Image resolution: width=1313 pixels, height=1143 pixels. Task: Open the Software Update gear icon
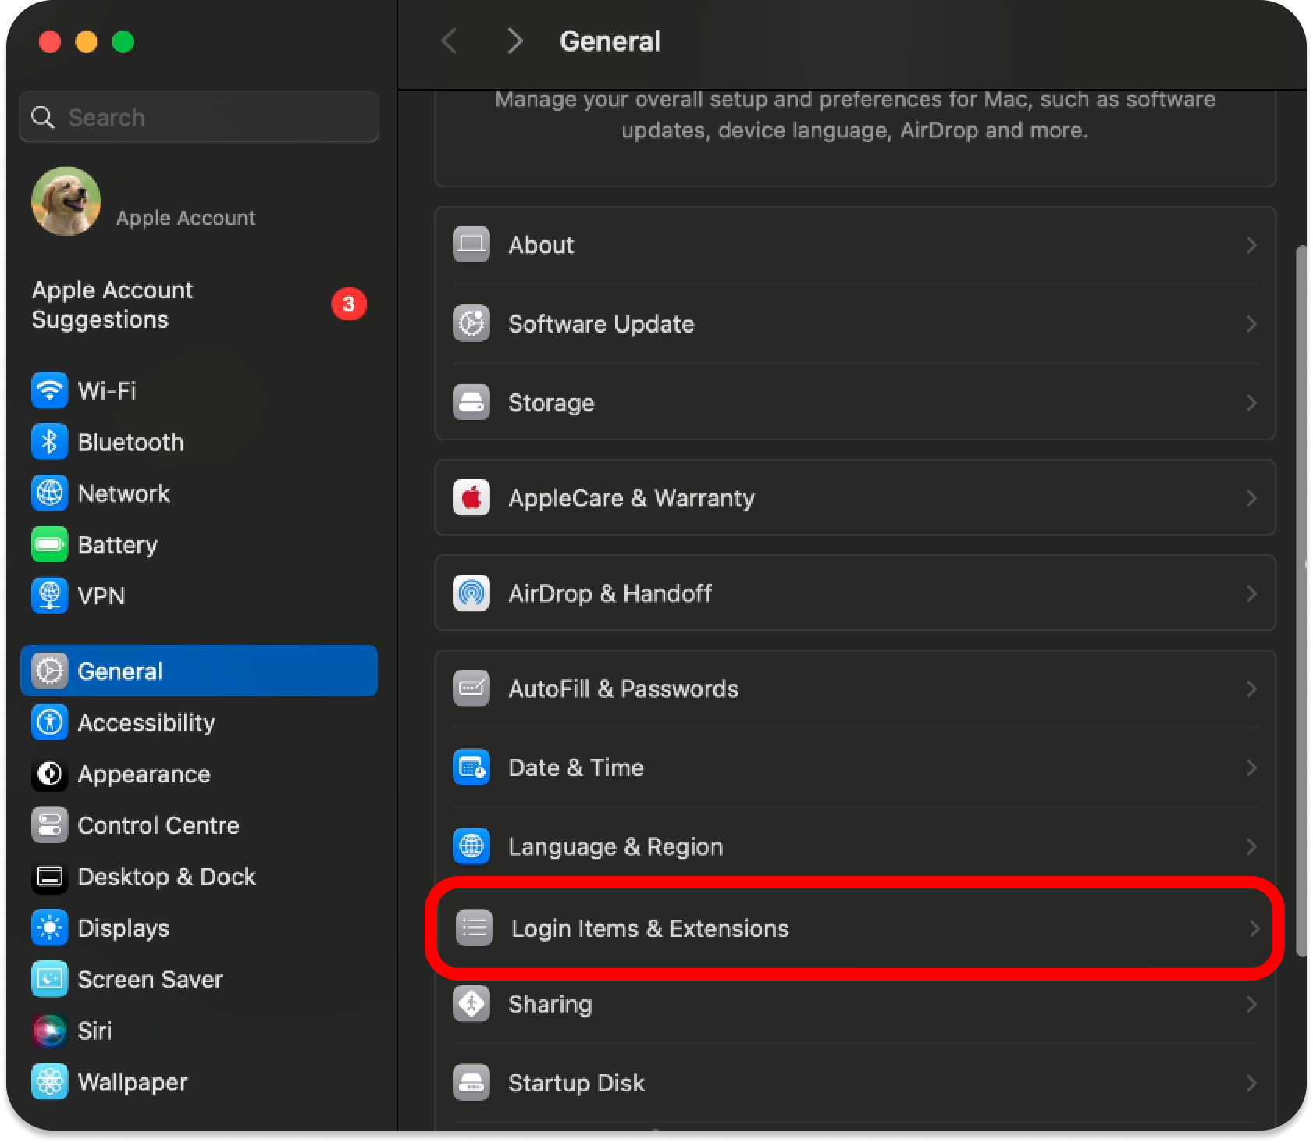[471, 323]
